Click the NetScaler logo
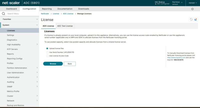The width and height of the screenshot is (200, 108). coord(11,3)
